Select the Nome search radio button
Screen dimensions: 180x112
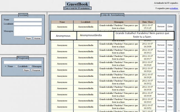[x=6, y=66]
